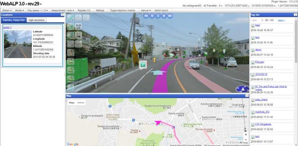Click the point 1 road thumbnail
298x146 pixels.
(x=18, y=44)
